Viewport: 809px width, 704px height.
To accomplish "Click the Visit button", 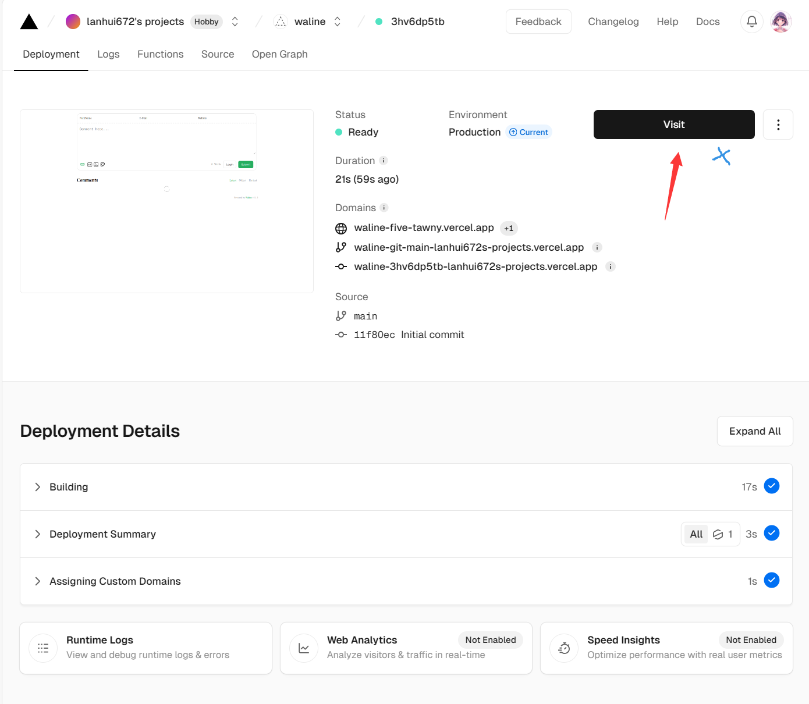I will (673, 125).
